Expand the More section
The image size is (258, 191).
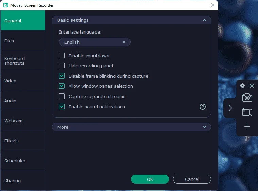tap(132, 127)
